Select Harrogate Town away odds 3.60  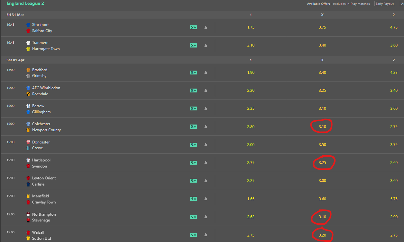(394, 45)
